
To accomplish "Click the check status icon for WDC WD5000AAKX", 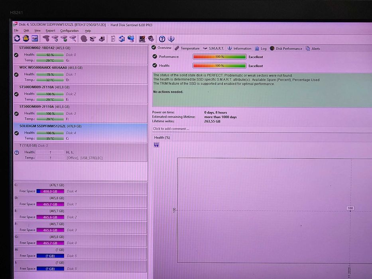I will click(x=16, y=75).
